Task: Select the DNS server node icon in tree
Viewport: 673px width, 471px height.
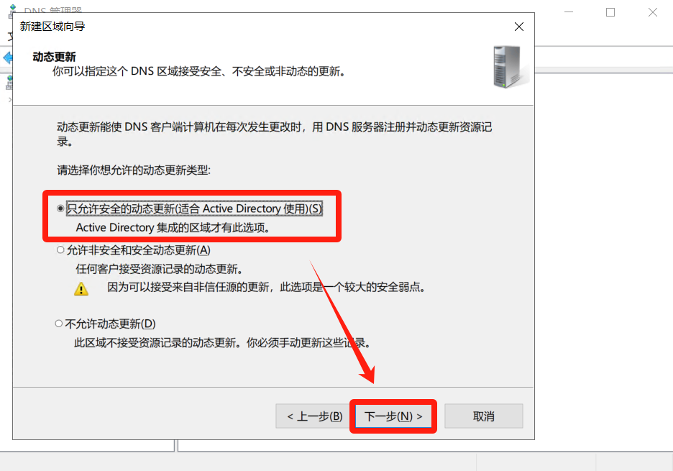Action: click(9, 83)
